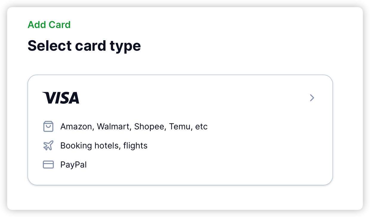Image resolution: width=370 pixels, height=217 pixels.
Task: Select the Visa card type option box
Action: pos(180,130)
